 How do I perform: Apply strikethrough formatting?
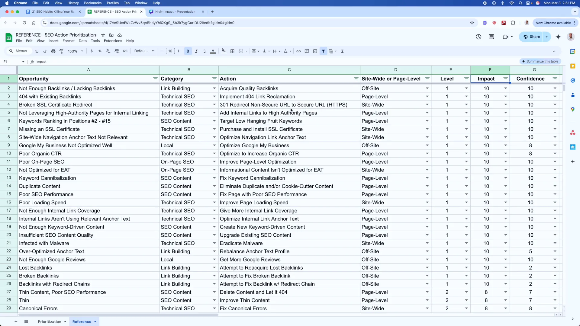pyautogui.click(x=205, y=51)
